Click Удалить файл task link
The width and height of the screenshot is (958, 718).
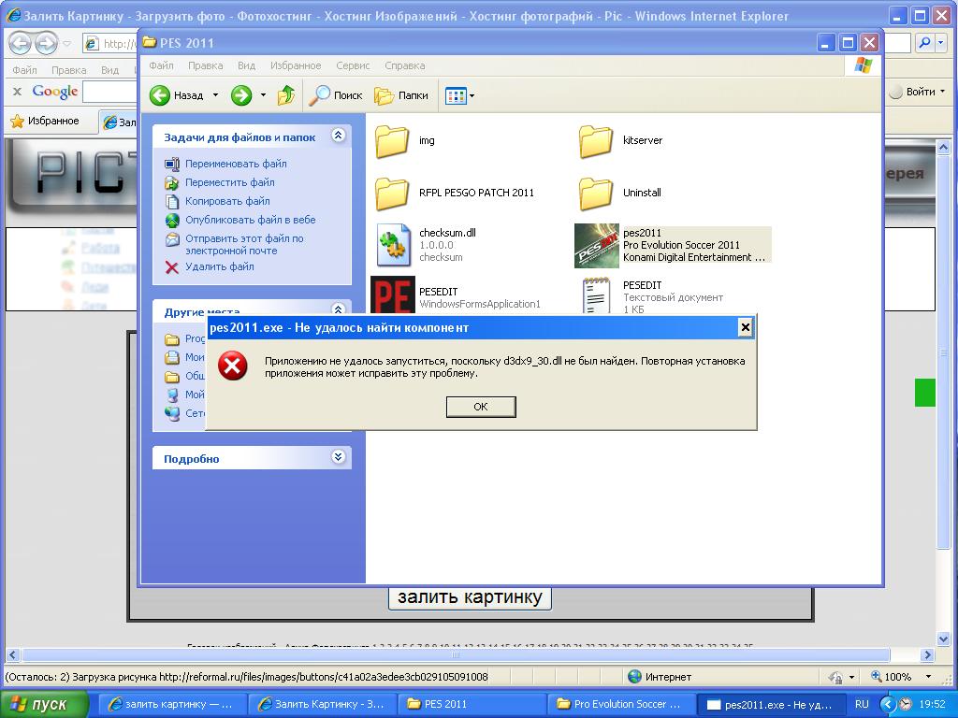pyautogui.click(x=219, y=266)
